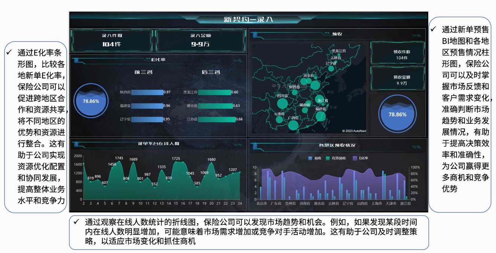Click the 录单平台在线人数 panel header circle icon
Viewport: 496px width, 253px height.
pyautogui.click(x=76, y=144)
